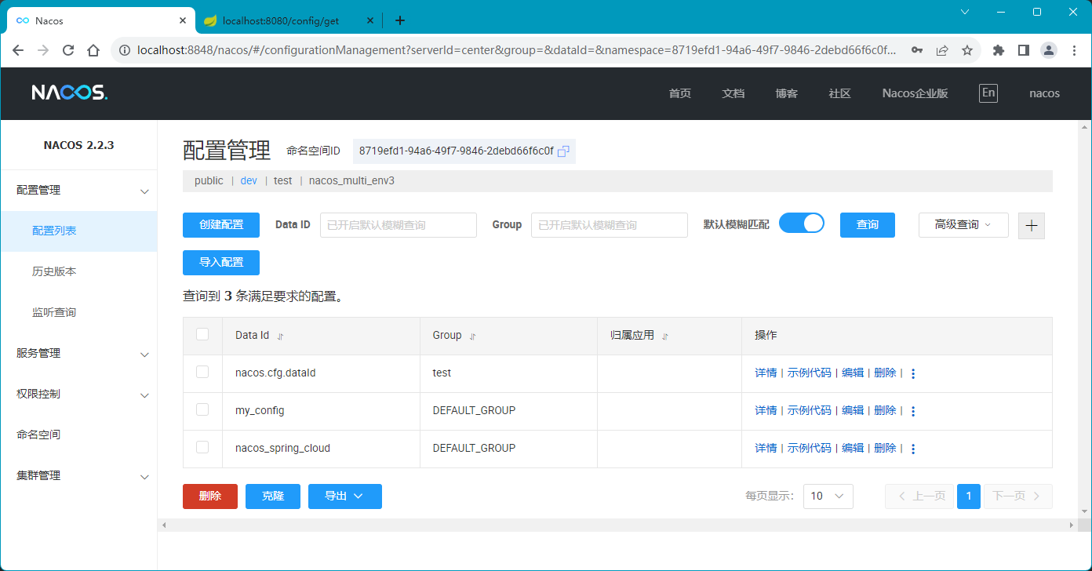This screenshot has height=571, width=1092.
Task: Click the 创建配置 button
Action: 221,225
